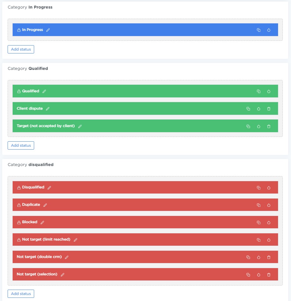Add status to disqualified category
The height and width of the screenshot is (301, 291).
[x=21, y=294]
